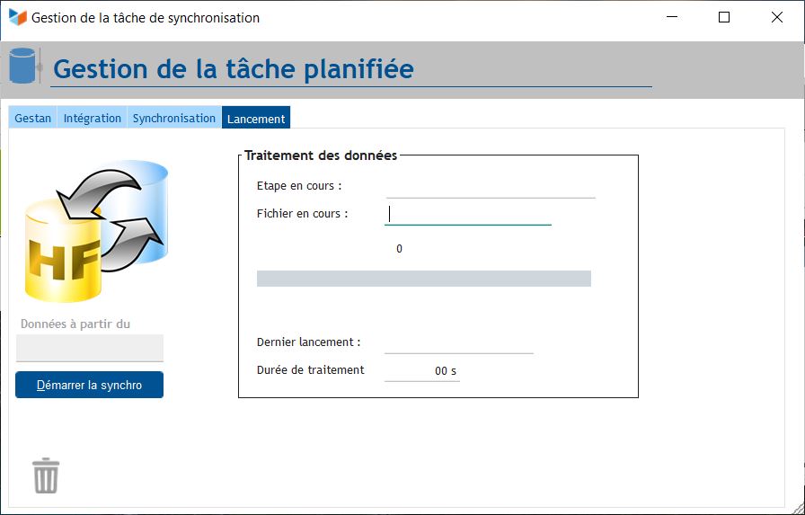Click the counter showing 0 above progress bar
Screen dimensions: 805x515
click(399, 249)
